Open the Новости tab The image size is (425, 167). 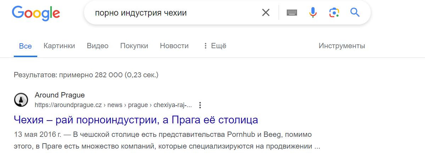tap(174, 46)
